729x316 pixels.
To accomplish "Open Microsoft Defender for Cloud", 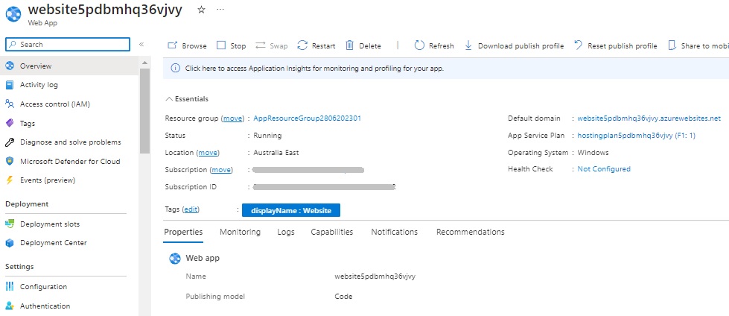I will tap(69, 161).
